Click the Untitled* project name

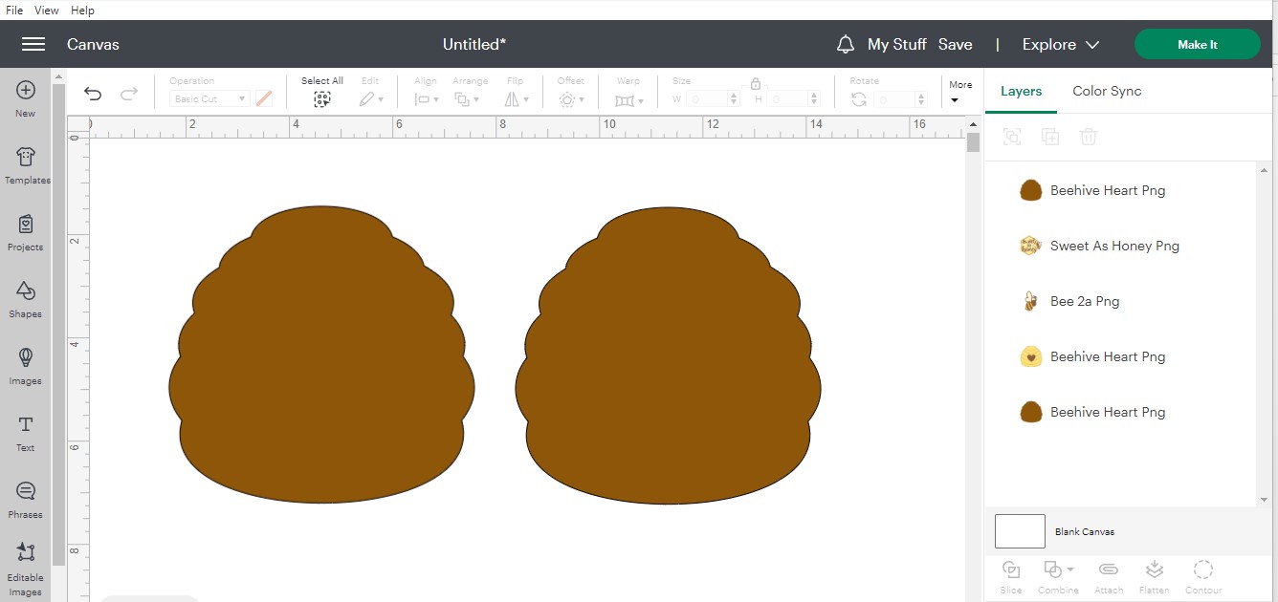(474, 44)
